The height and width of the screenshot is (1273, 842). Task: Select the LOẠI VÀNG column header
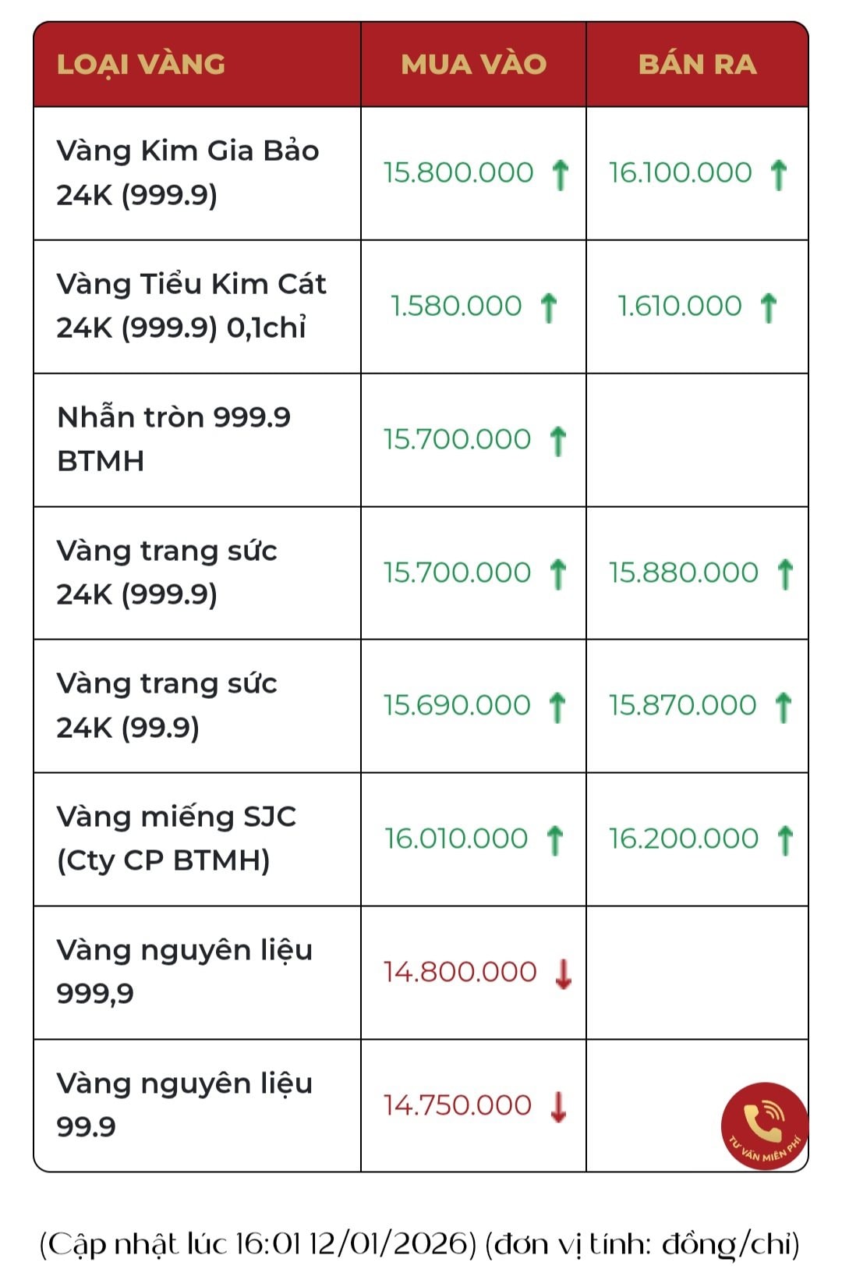point(141,64)
